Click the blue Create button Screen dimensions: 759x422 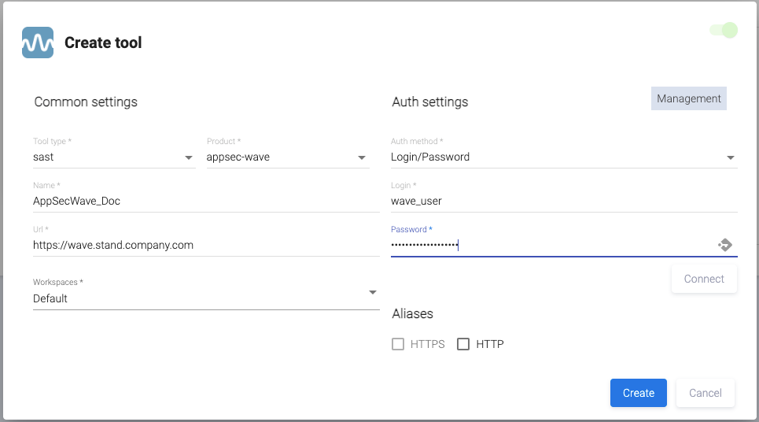coord(638,393)
